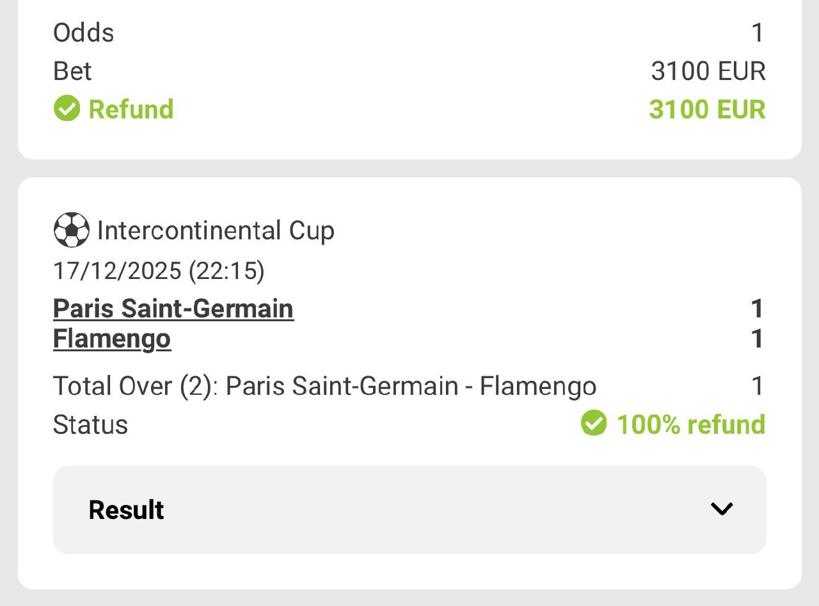819x606 pixels.
Task: Click the odds value on Total Over row
Action: [x=757, y=387]
